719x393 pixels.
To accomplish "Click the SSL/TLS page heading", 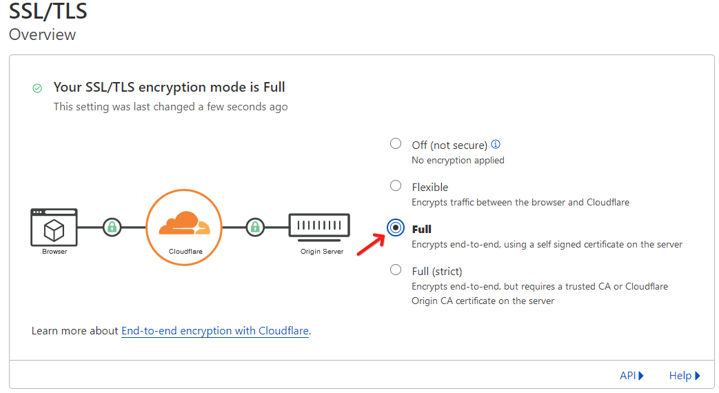I will (x=48, y=11).
